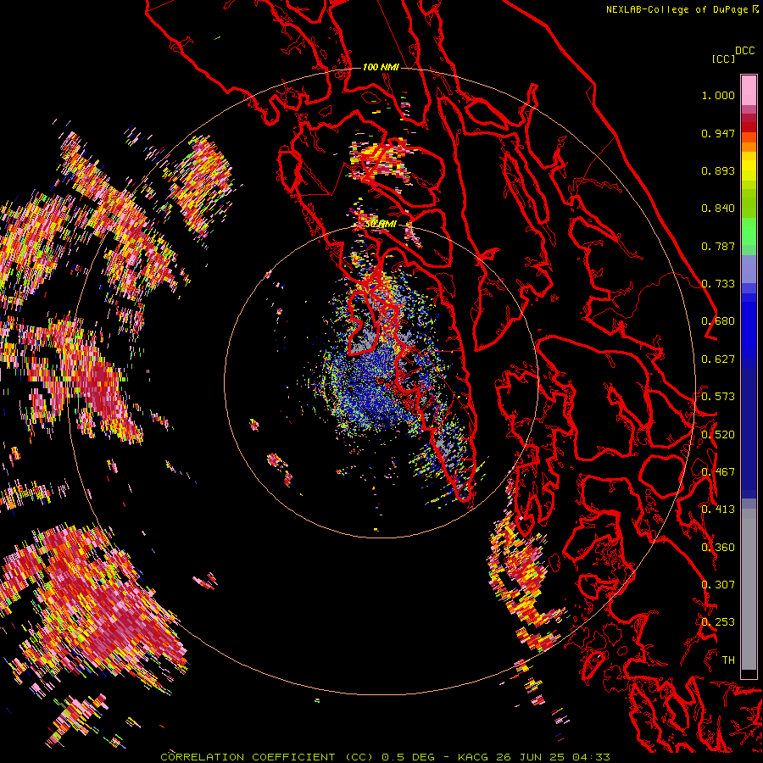Screen dimensions: 763x763
Task: Click the 1.000 scale value
Action: (x=718, y=95)
